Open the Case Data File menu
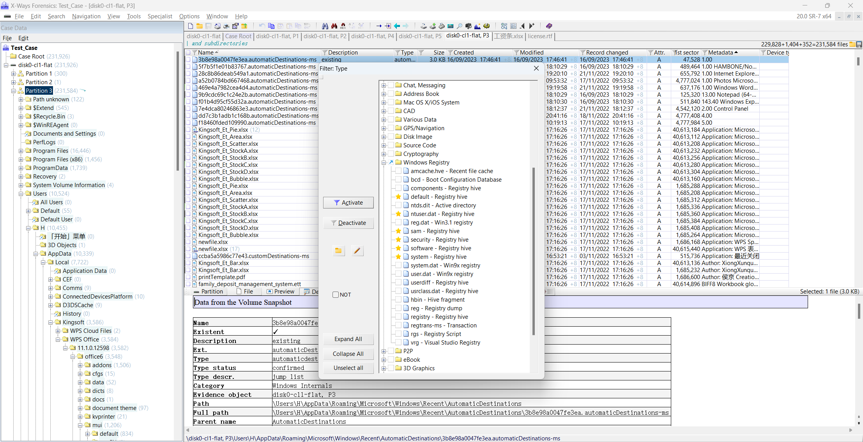Viewport: 863px width, 442px height. click(7, 38)
